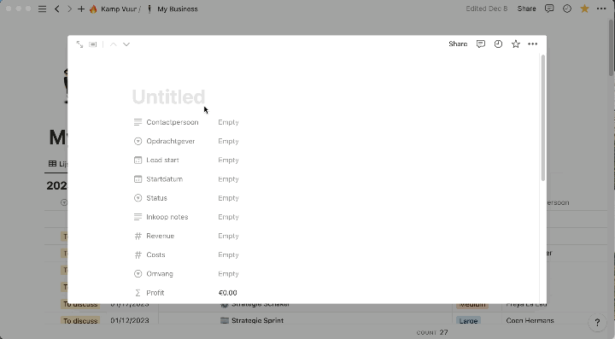The image size is (615, 339).
Task: Go to next record down chevron
Action: (126, 44)
